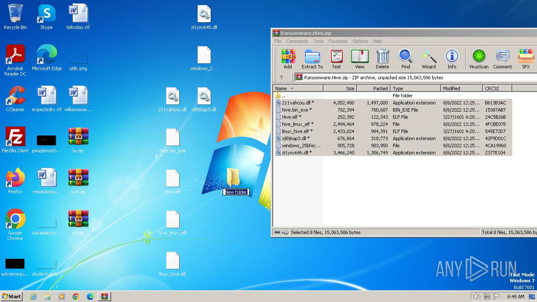This screenshot has width=537, height=302.
Task: Select the Google Chrome desktop icon
Action: pyautogui.click(x=15, y=225)
